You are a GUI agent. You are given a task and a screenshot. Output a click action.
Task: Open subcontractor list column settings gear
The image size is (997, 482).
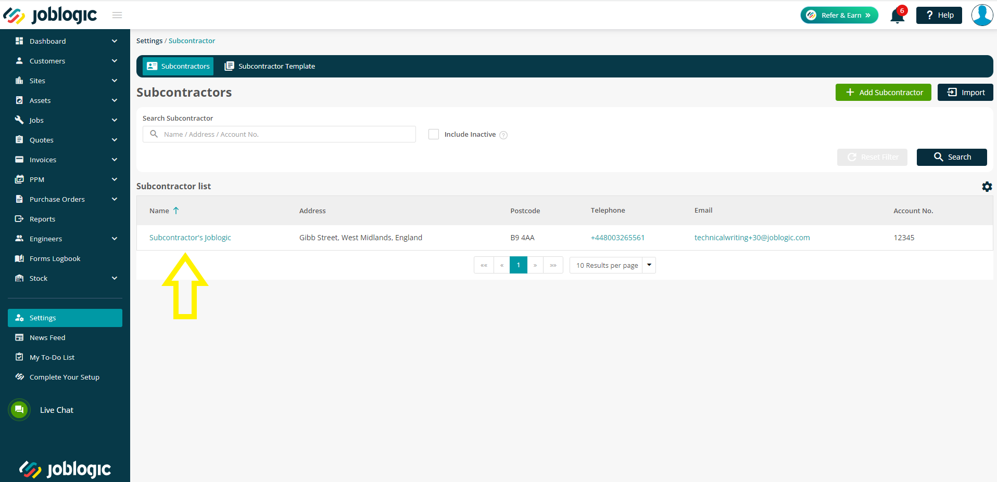pos(987,187)
